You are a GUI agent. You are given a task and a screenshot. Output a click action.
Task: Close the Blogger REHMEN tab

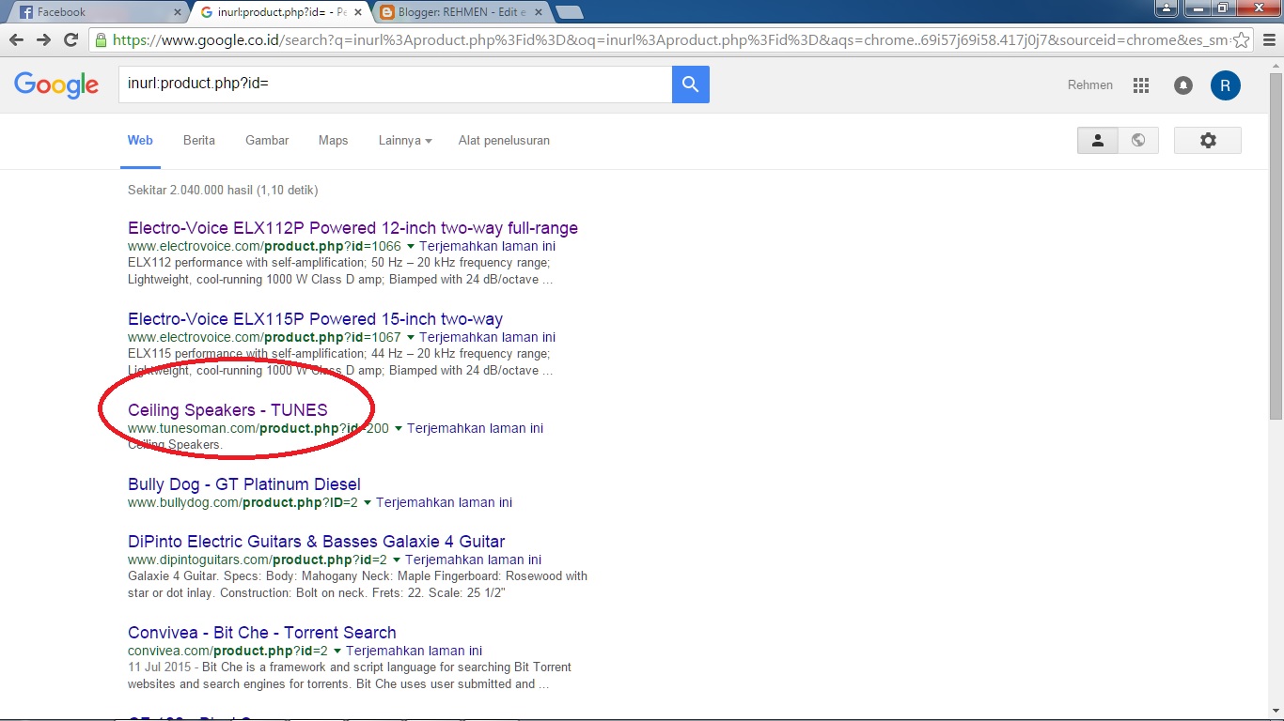click(x=540, y=12)
